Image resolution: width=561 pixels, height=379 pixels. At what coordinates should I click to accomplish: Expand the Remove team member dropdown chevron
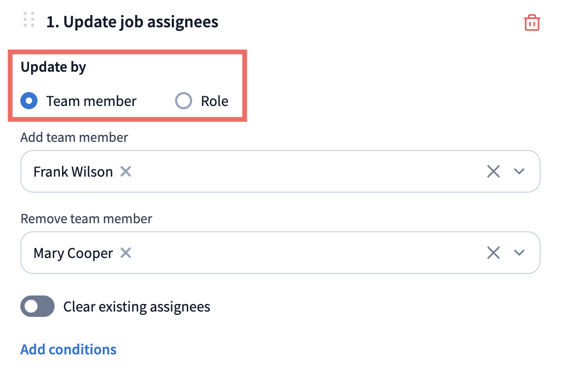click(x=519, y=253)
